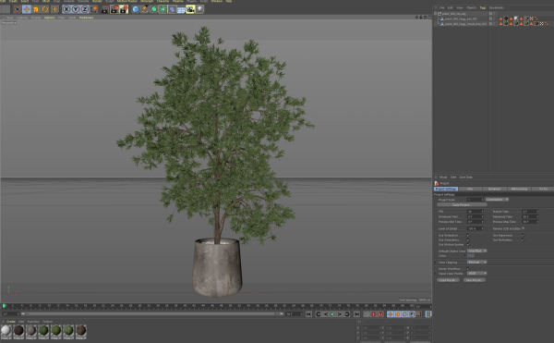Toggle scale keyframe recording icon

point(397,314)
